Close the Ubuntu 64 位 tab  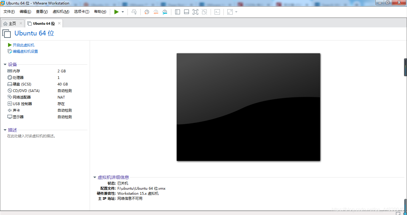pyautogui.click(x=59, y=23)
